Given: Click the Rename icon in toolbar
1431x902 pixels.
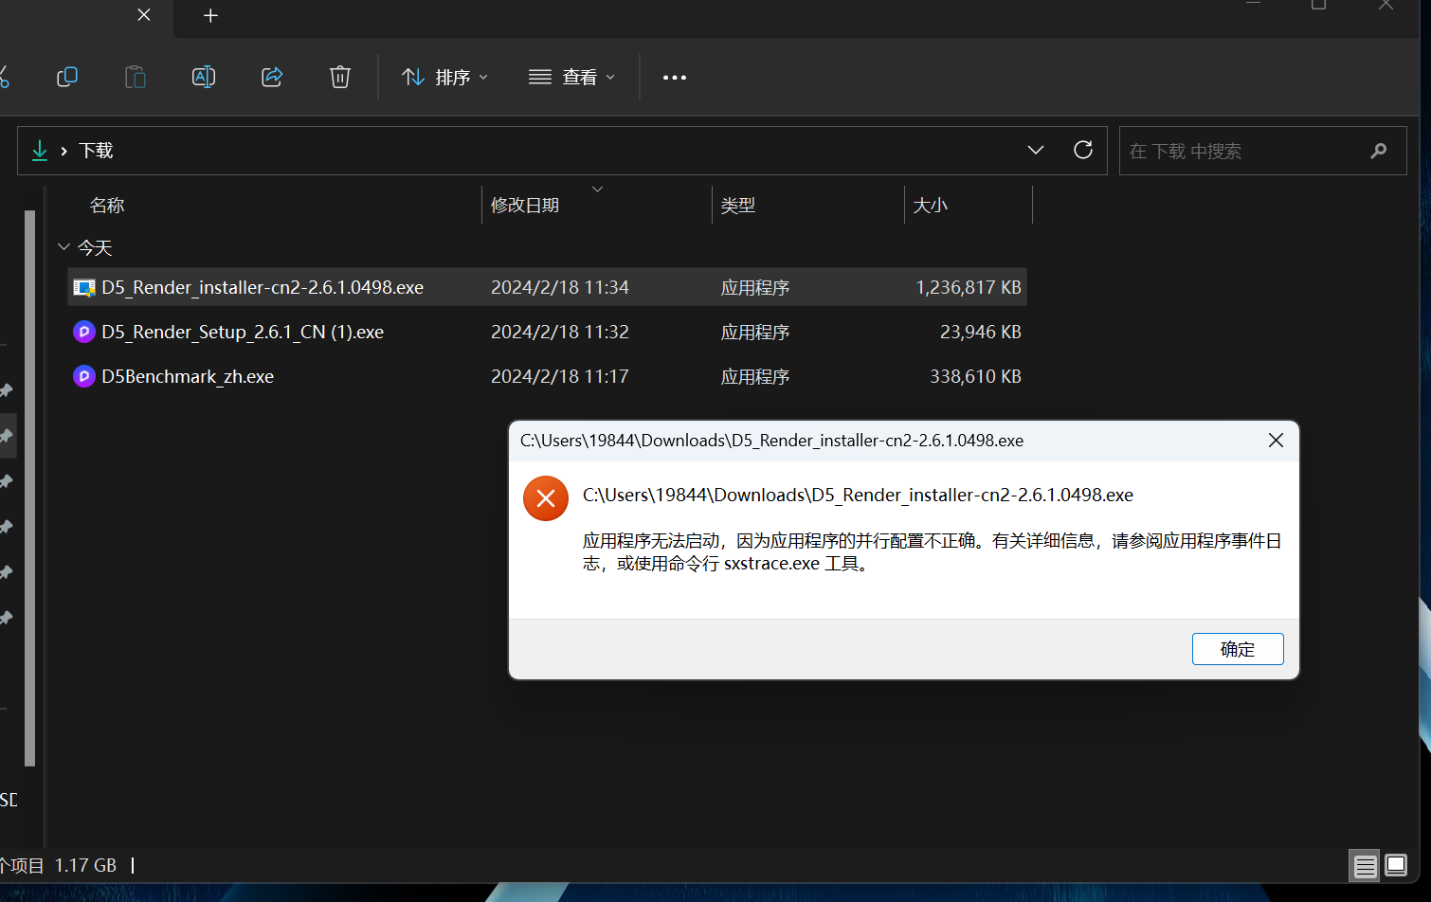Looking at the screenshot, I should pyautogui.click(x=204, y=77).
